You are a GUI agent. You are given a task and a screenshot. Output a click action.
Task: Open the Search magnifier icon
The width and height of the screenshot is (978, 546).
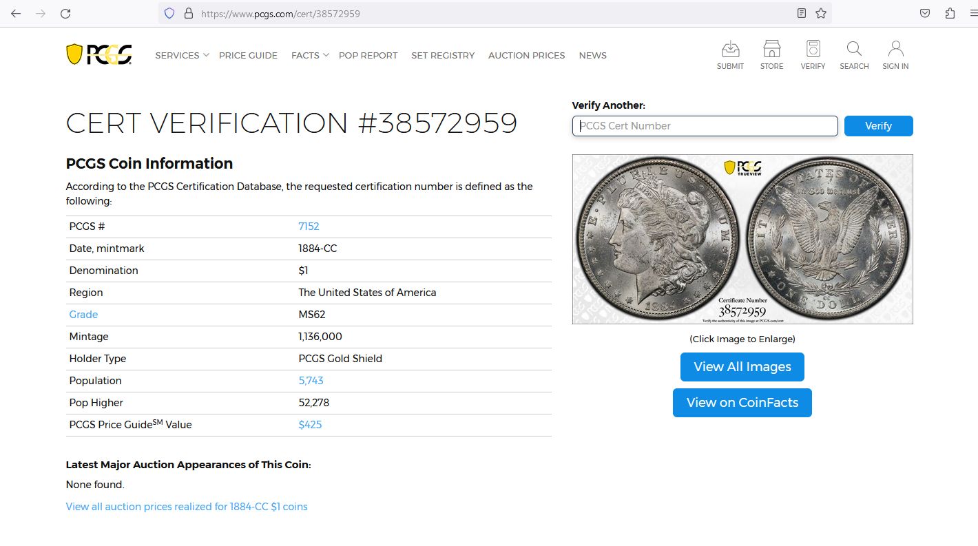[x=854, y=55]
